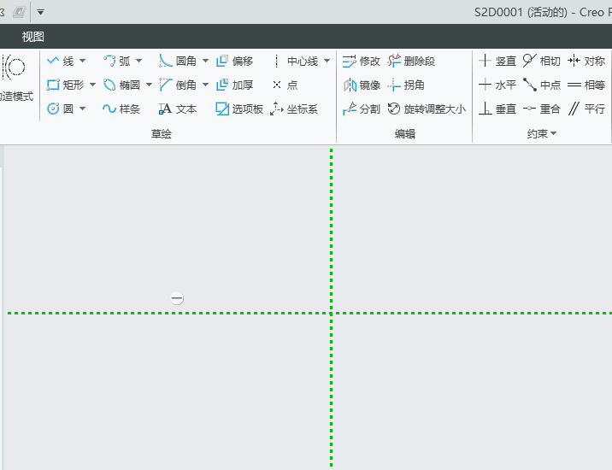This screenshot has height=470, width=612.
Task: Click the 偏移 (Offset) tool
Action: [x=234, y=62]
